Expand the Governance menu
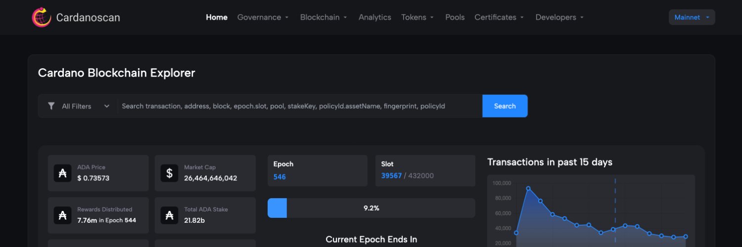 tap(263, 17)
